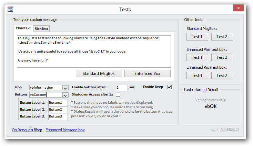This screenshot has height=146, width=253.
Task: Click the version text v1.4 - 01APR2013
Action: [225, 130]
